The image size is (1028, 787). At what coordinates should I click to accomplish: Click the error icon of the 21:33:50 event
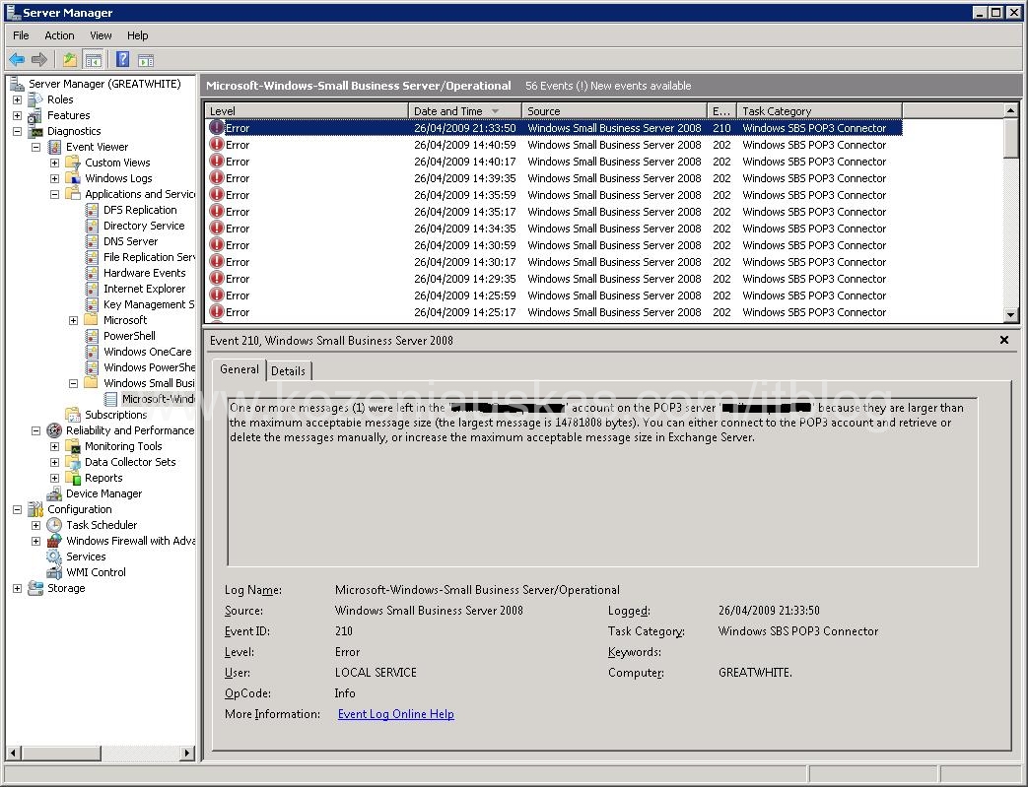click(x=217, y=128)
